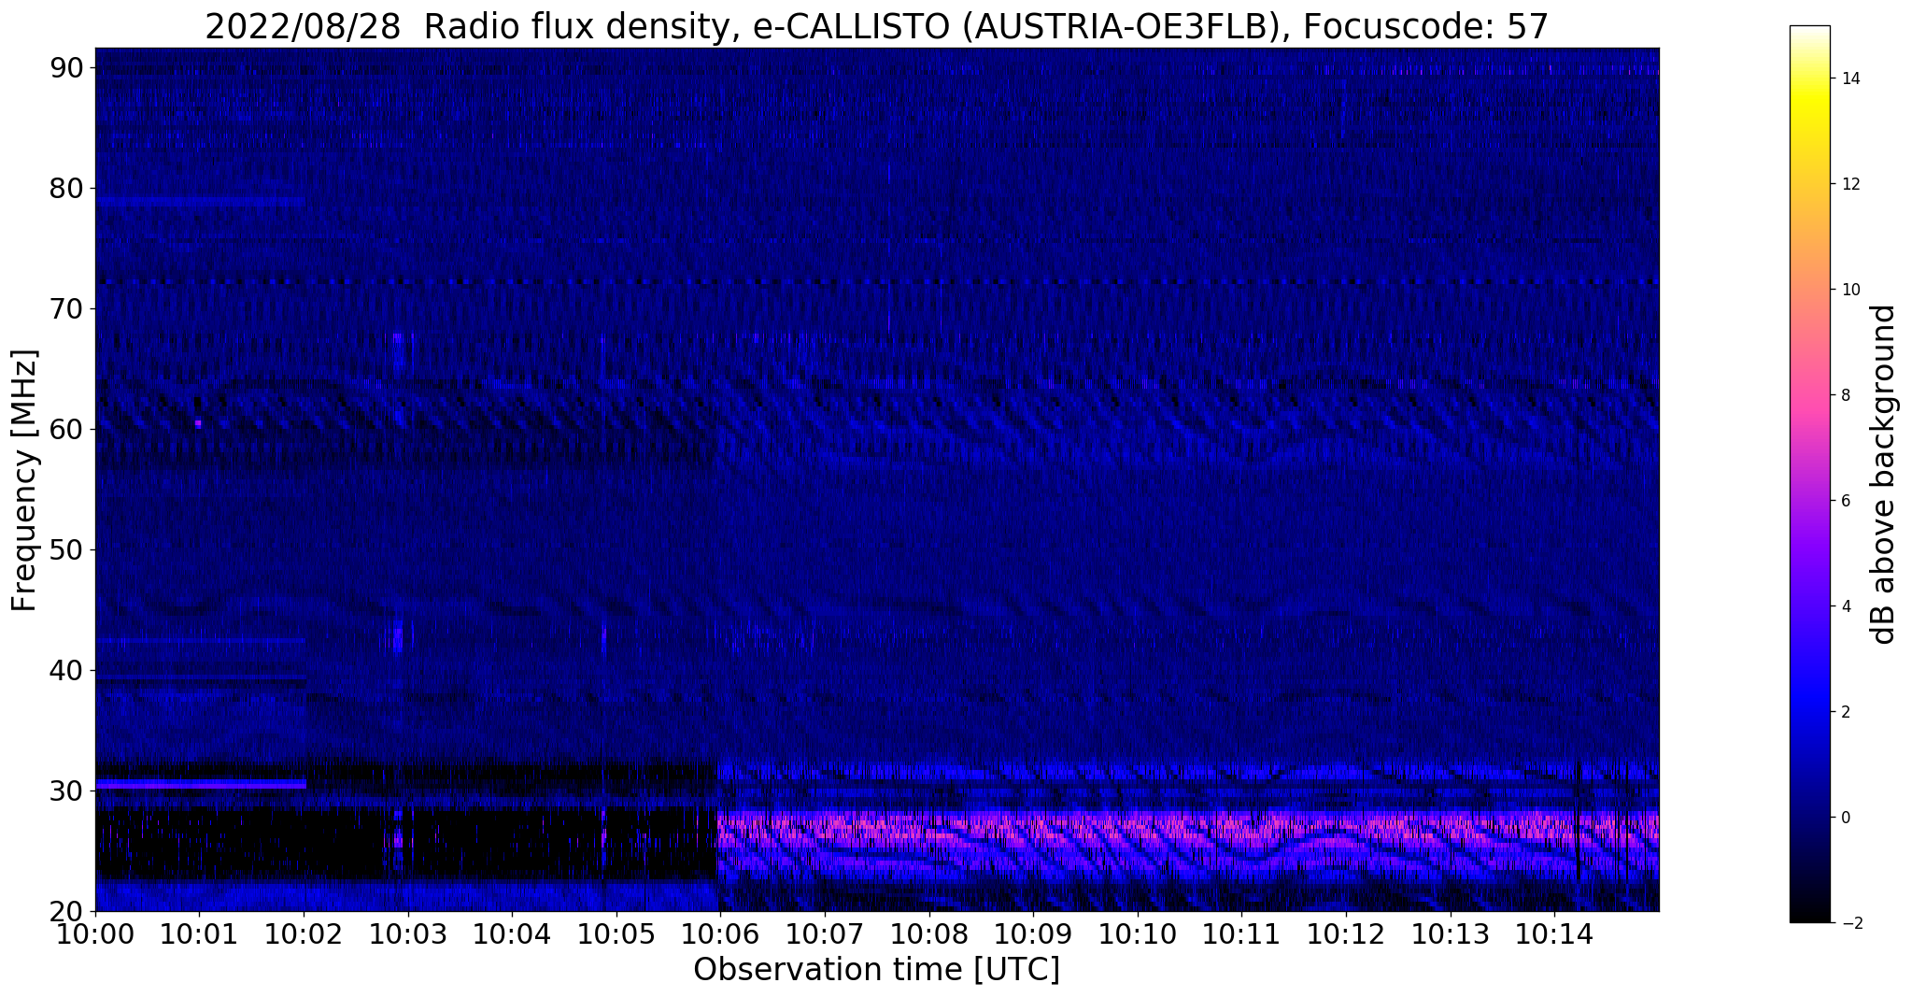
Task: Click the plot title mentioning e-CALLISTO AUSTRIA-OE3FLB
Action: pyautogui.click(x=877, y=26)
